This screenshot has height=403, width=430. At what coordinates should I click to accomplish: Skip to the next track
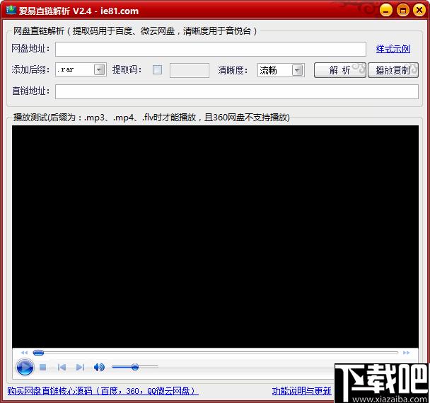coord(81,368)
